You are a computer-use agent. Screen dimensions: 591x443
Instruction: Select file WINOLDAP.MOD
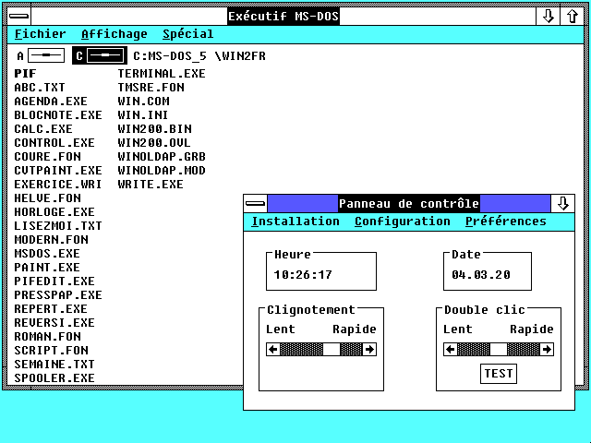[x=162, y=170]
